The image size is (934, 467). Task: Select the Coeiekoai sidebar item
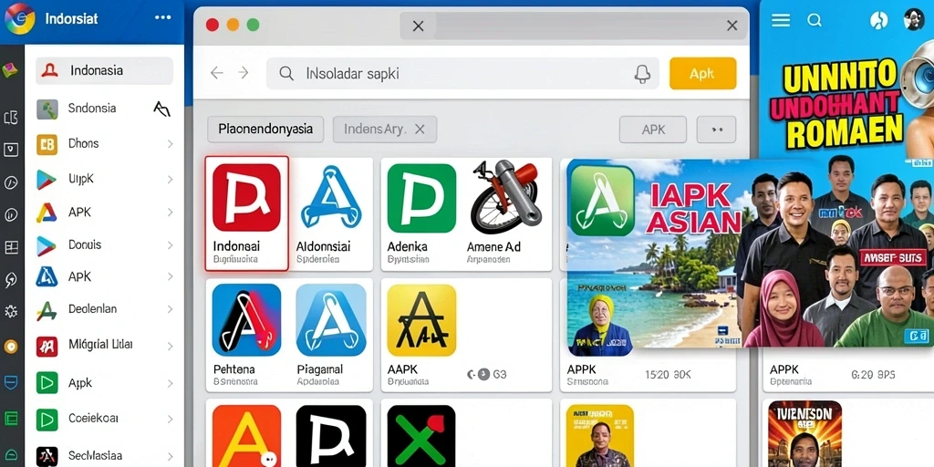pyautogui.click(x=104, y=420)
